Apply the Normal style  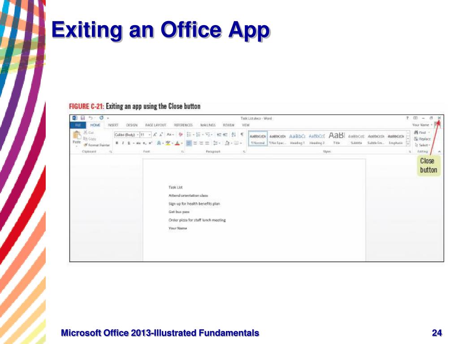(258, 139)
